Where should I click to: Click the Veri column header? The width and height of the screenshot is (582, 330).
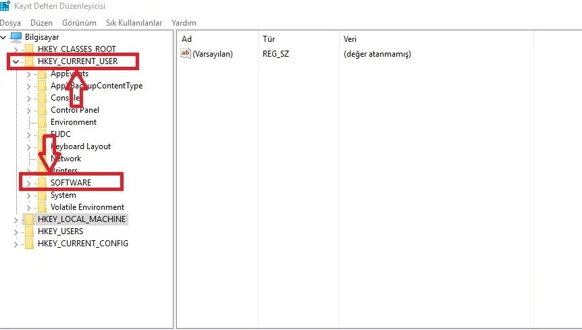point(350,39)
